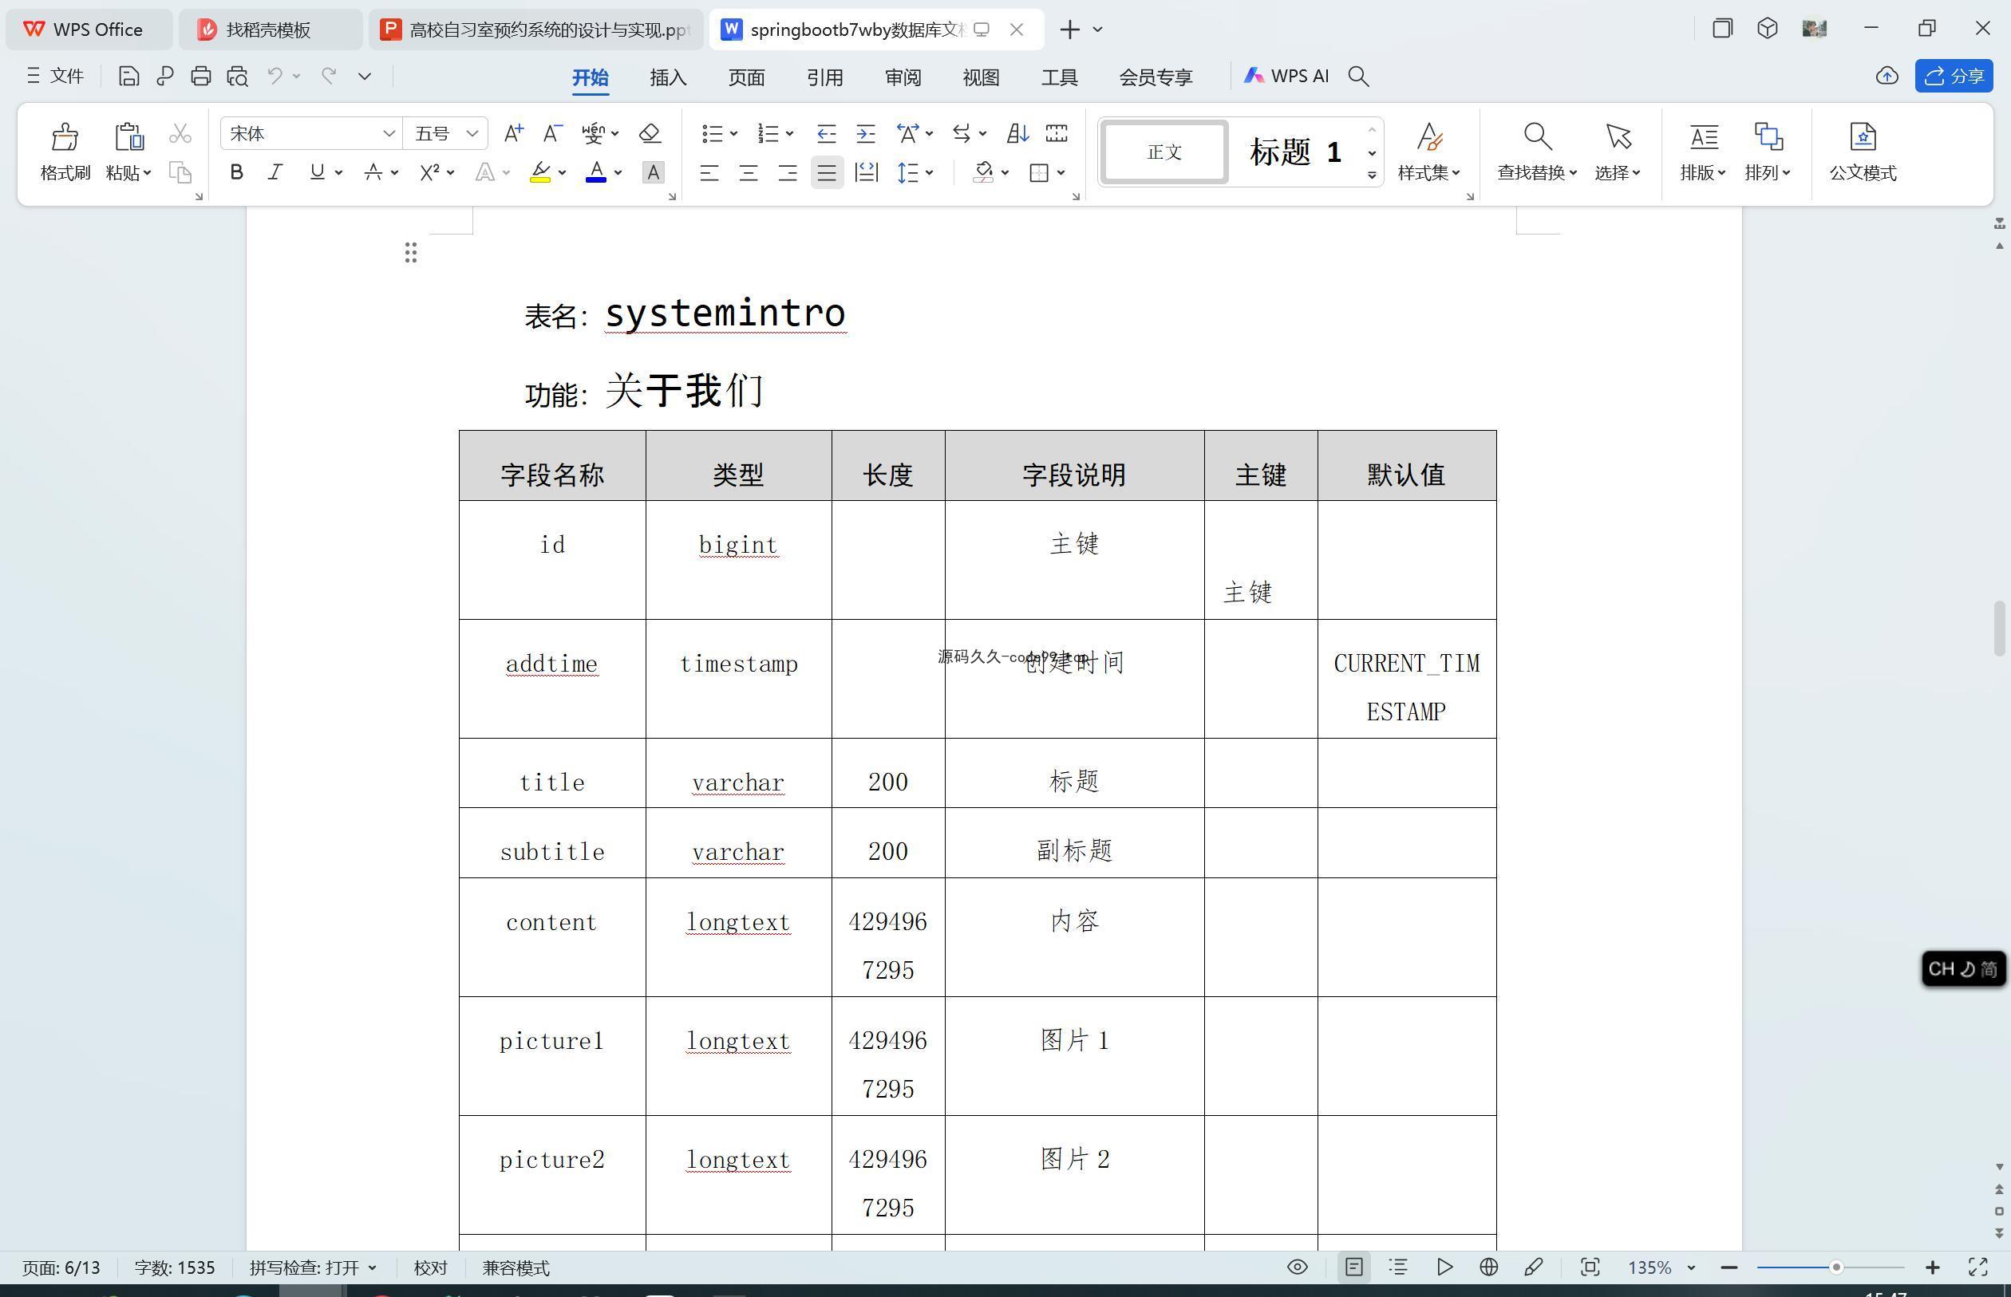2011x1297 pixels.
Task: Click the Share (分享) button
Action: tap(1954, 76)
